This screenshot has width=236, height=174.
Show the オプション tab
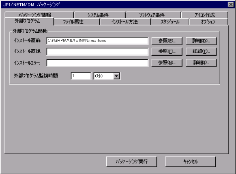[209, 22]
